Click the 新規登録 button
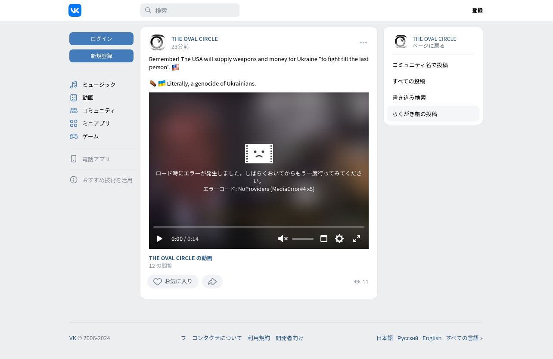 tap(101, 56)
